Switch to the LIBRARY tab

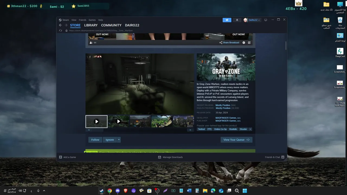[91, 25]
